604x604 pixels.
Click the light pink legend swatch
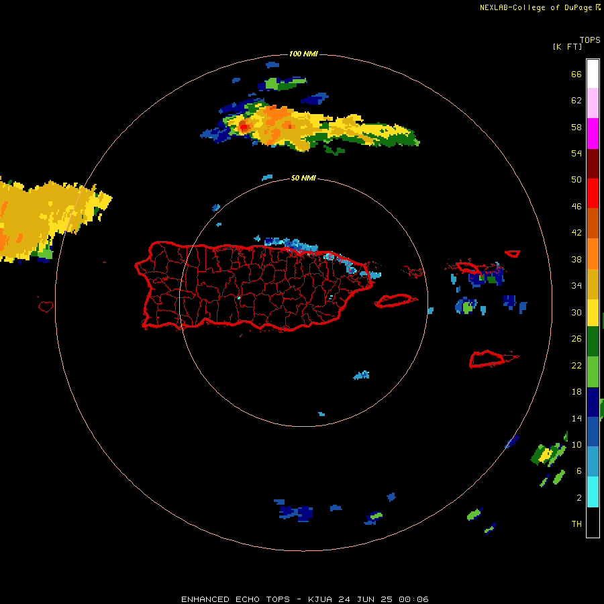pos(593,103)
